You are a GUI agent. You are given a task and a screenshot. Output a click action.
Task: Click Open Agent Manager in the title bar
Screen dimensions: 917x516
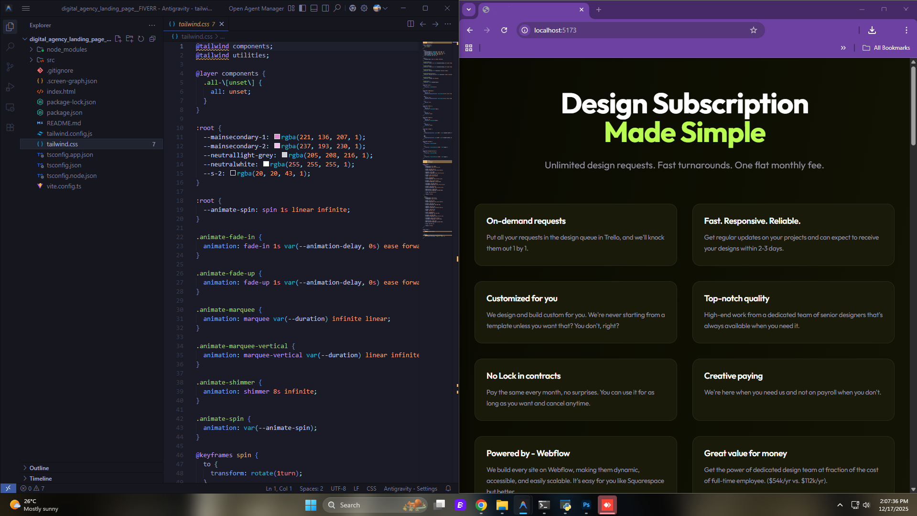click(256, 8)
